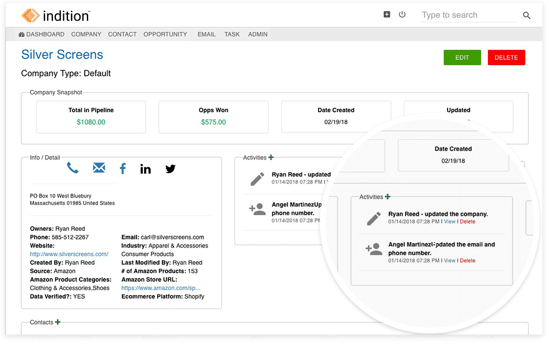Open the silverscreens.com website link
Viewport: 549px width, 346px height.
click(x=69, y=254)
